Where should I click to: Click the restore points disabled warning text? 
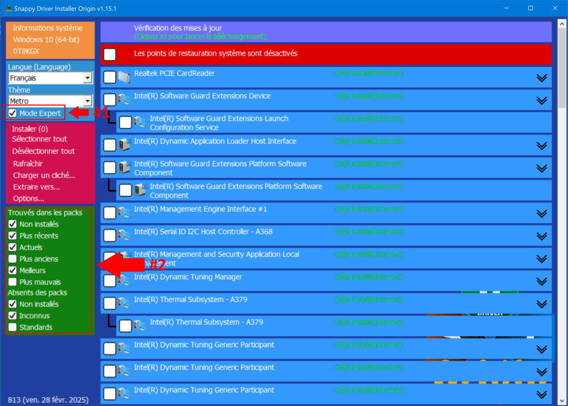tap(215, 53)
